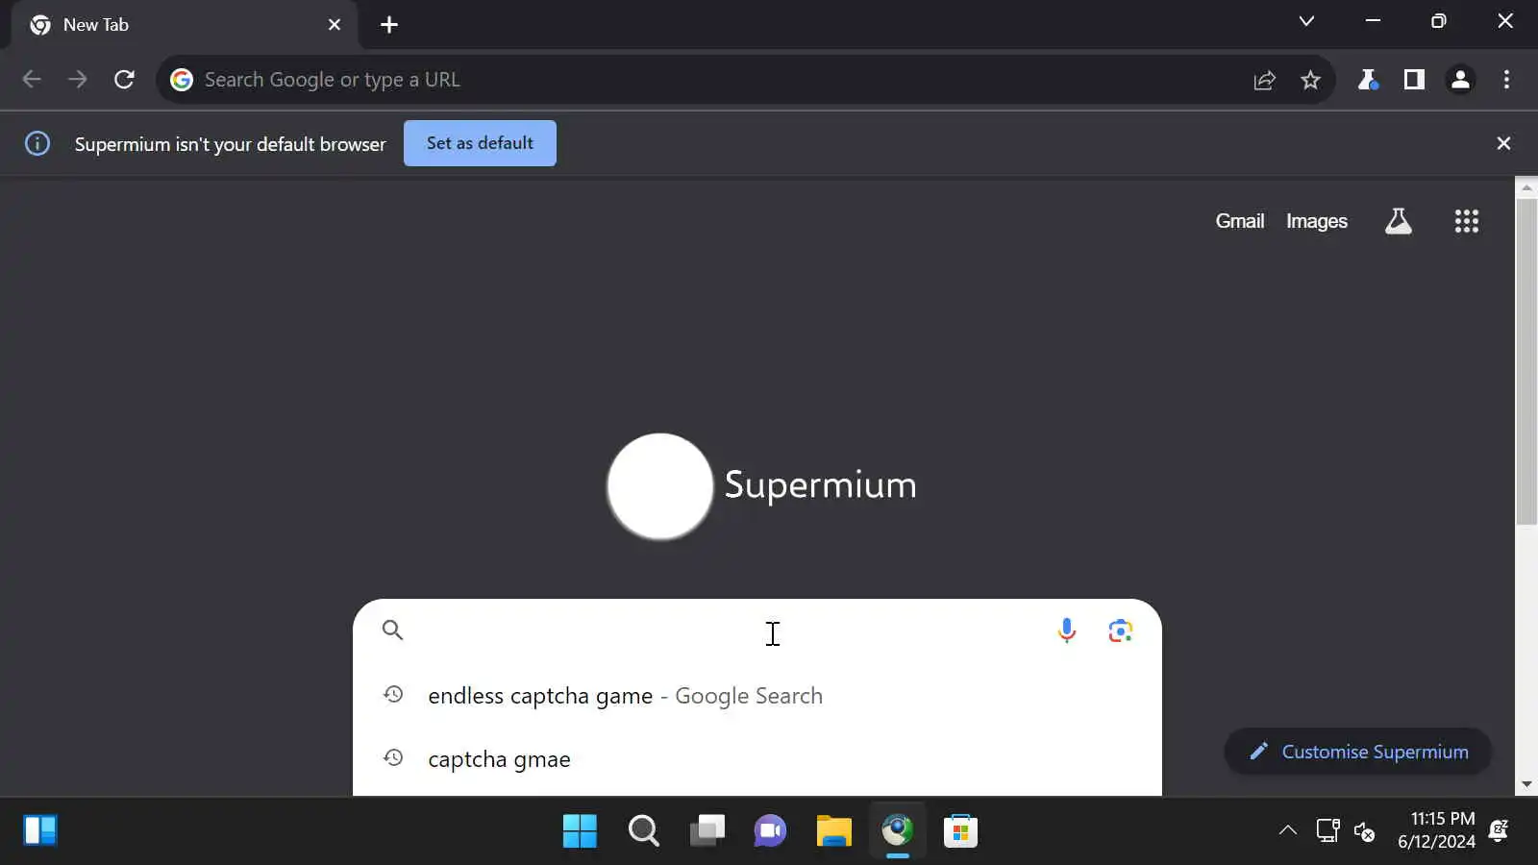Click the page vertical scrollbar thumb
Image resolution: width=1538 pixels, height=865 pixels.
point(1526,361)
